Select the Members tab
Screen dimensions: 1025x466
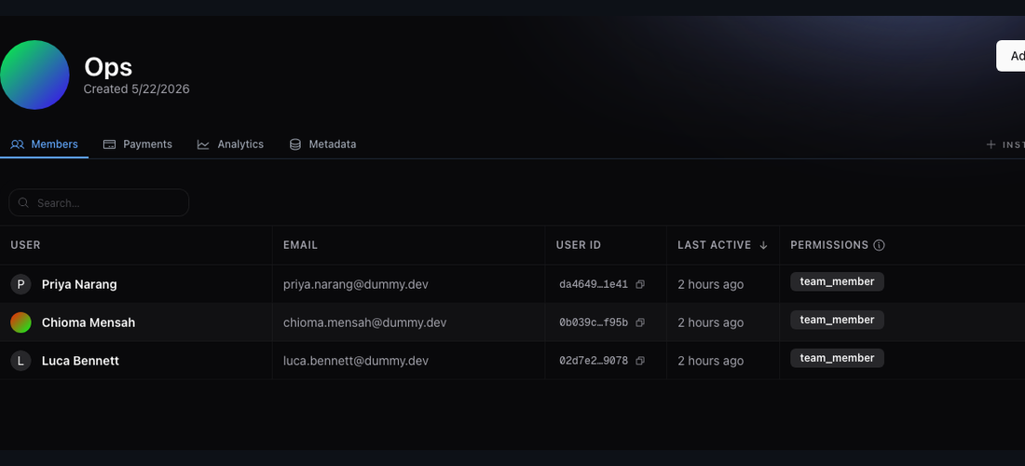(45, 144)
